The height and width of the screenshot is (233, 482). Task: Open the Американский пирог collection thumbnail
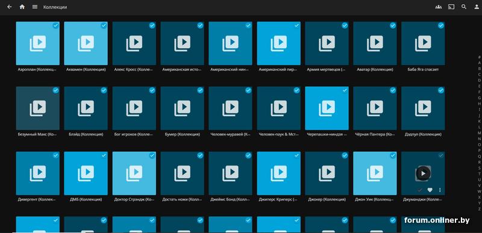(278, 43)
